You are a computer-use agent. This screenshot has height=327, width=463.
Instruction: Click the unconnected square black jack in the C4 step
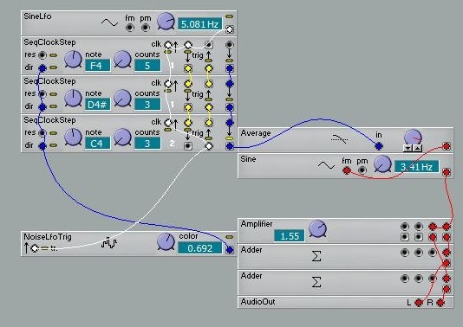tap(188, 146)
